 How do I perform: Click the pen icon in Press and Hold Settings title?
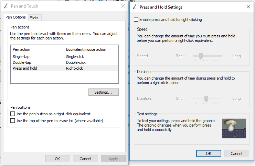134,7
